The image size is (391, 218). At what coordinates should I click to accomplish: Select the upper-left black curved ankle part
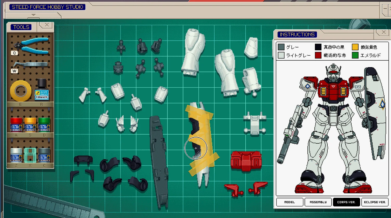[109, 165]
